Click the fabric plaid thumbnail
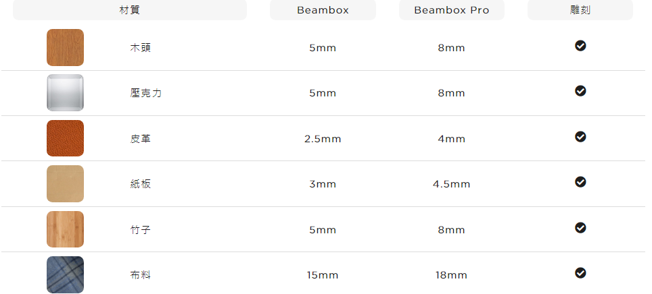Screen dimensions: 652x294 (65, 274)
